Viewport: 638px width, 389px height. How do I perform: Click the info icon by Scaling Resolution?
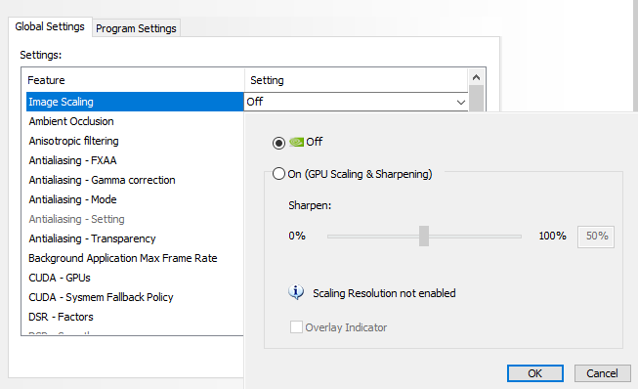pyautogui.click(x=296, y=292)
